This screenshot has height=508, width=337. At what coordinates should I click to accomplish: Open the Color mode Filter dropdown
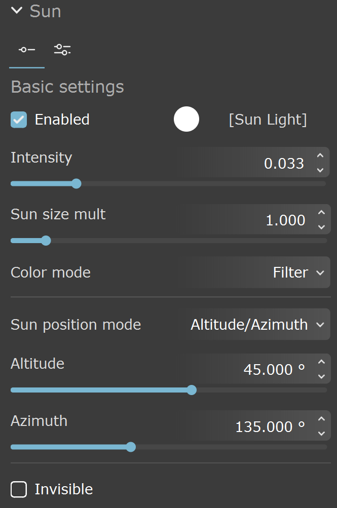254,272
